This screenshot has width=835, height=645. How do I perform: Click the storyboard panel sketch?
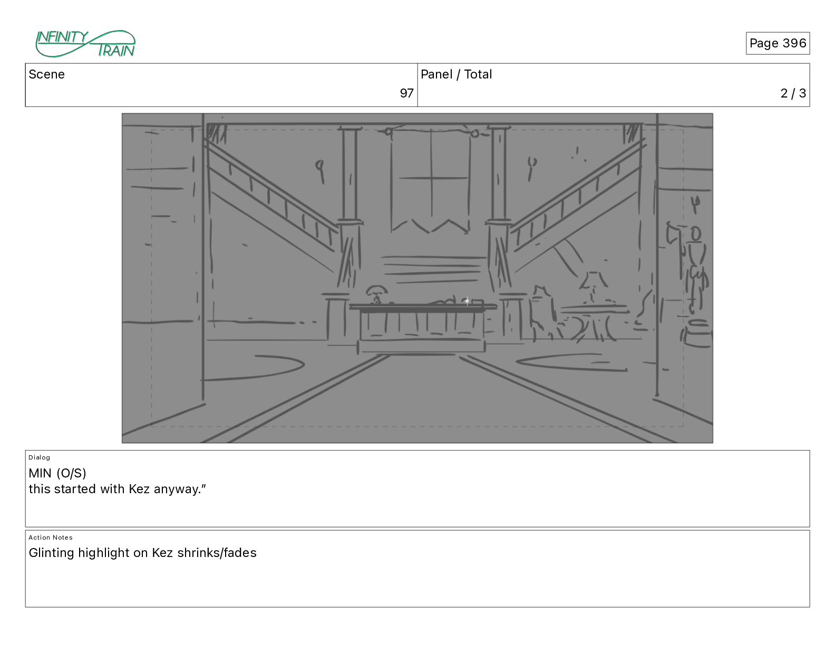(x=417, y=278)
